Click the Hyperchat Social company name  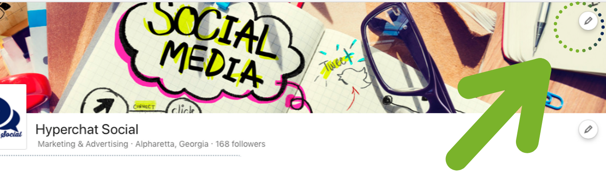87,129
